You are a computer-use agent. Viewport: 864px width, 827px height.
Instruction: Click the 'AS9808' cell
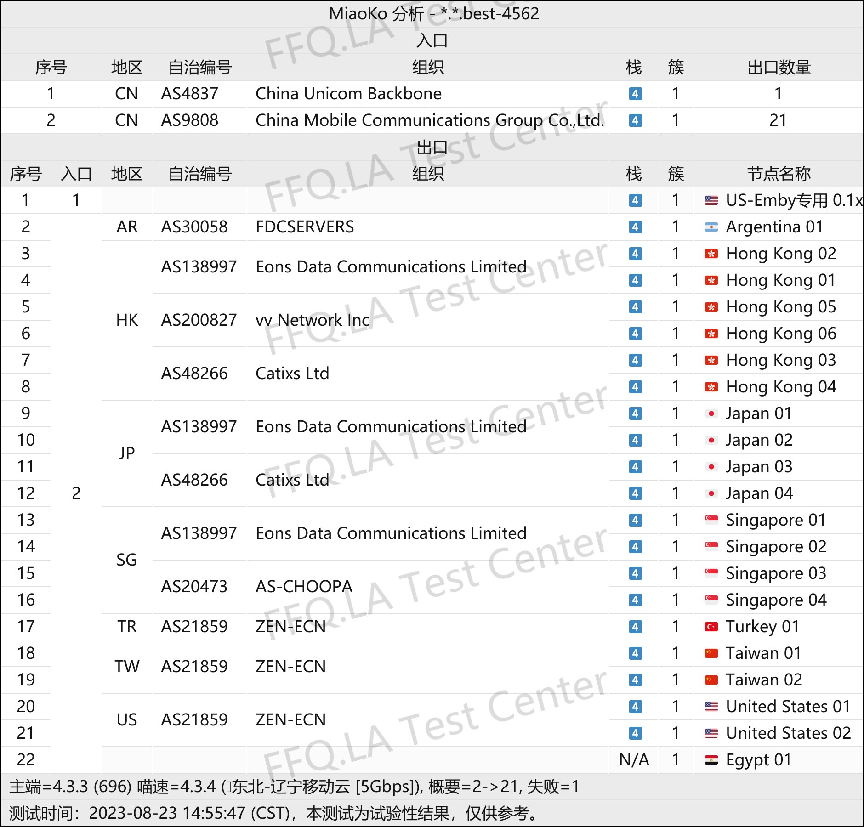click(x=189, y=120)
